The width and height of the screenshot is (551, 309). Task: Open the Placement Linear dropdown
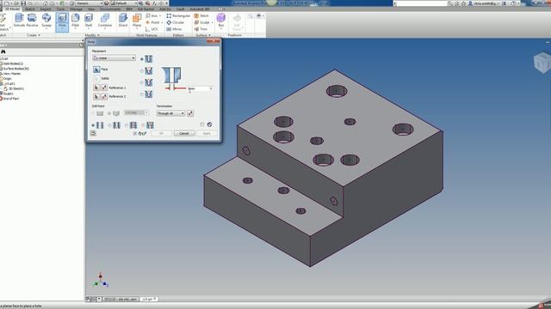[114, 58]
